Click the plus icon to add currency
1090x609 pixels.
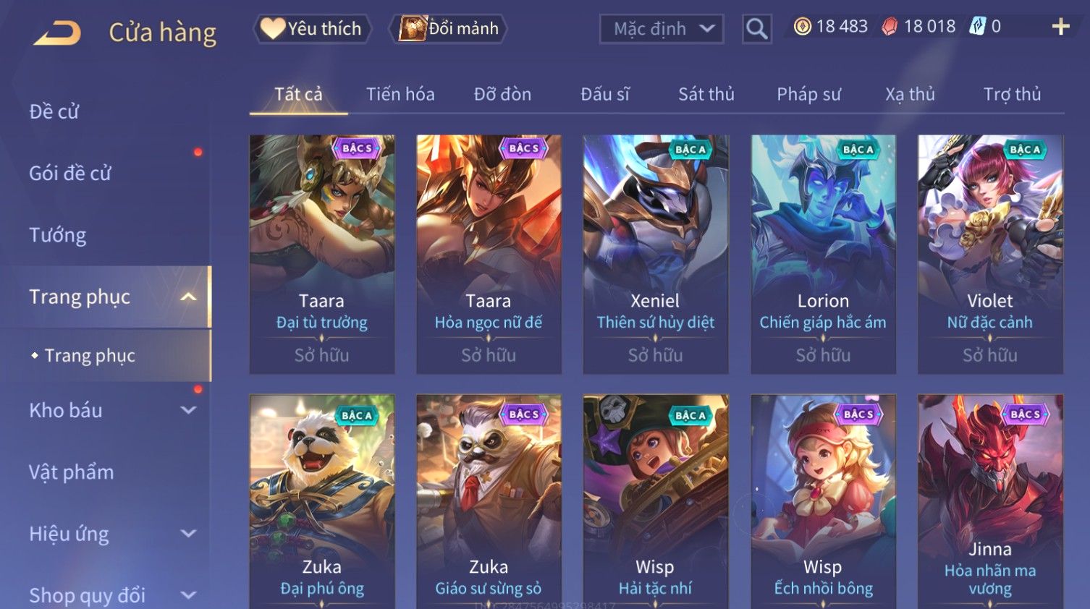[x=1060, y=27]
